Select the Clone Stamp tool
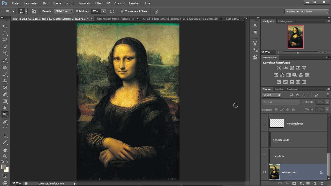This screenshot has width=331, height=186. (5, 81)
